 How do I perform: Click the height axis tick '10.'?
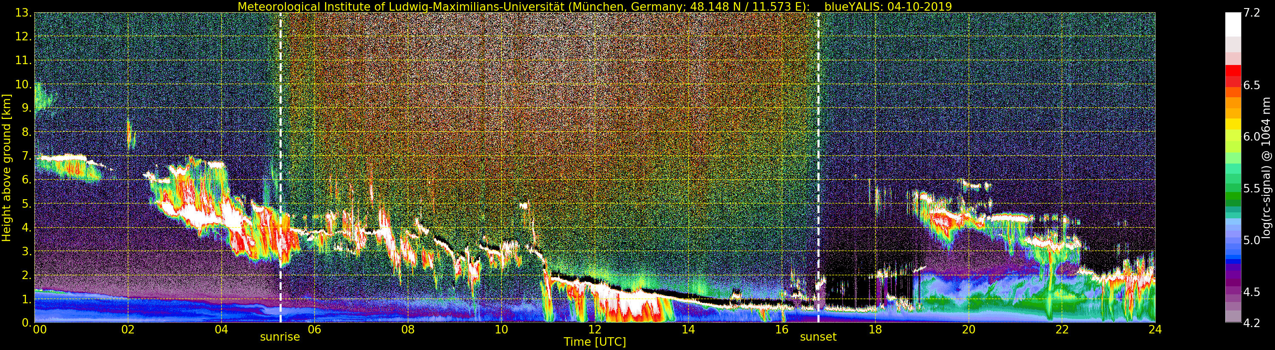click(x=24, y=84)
